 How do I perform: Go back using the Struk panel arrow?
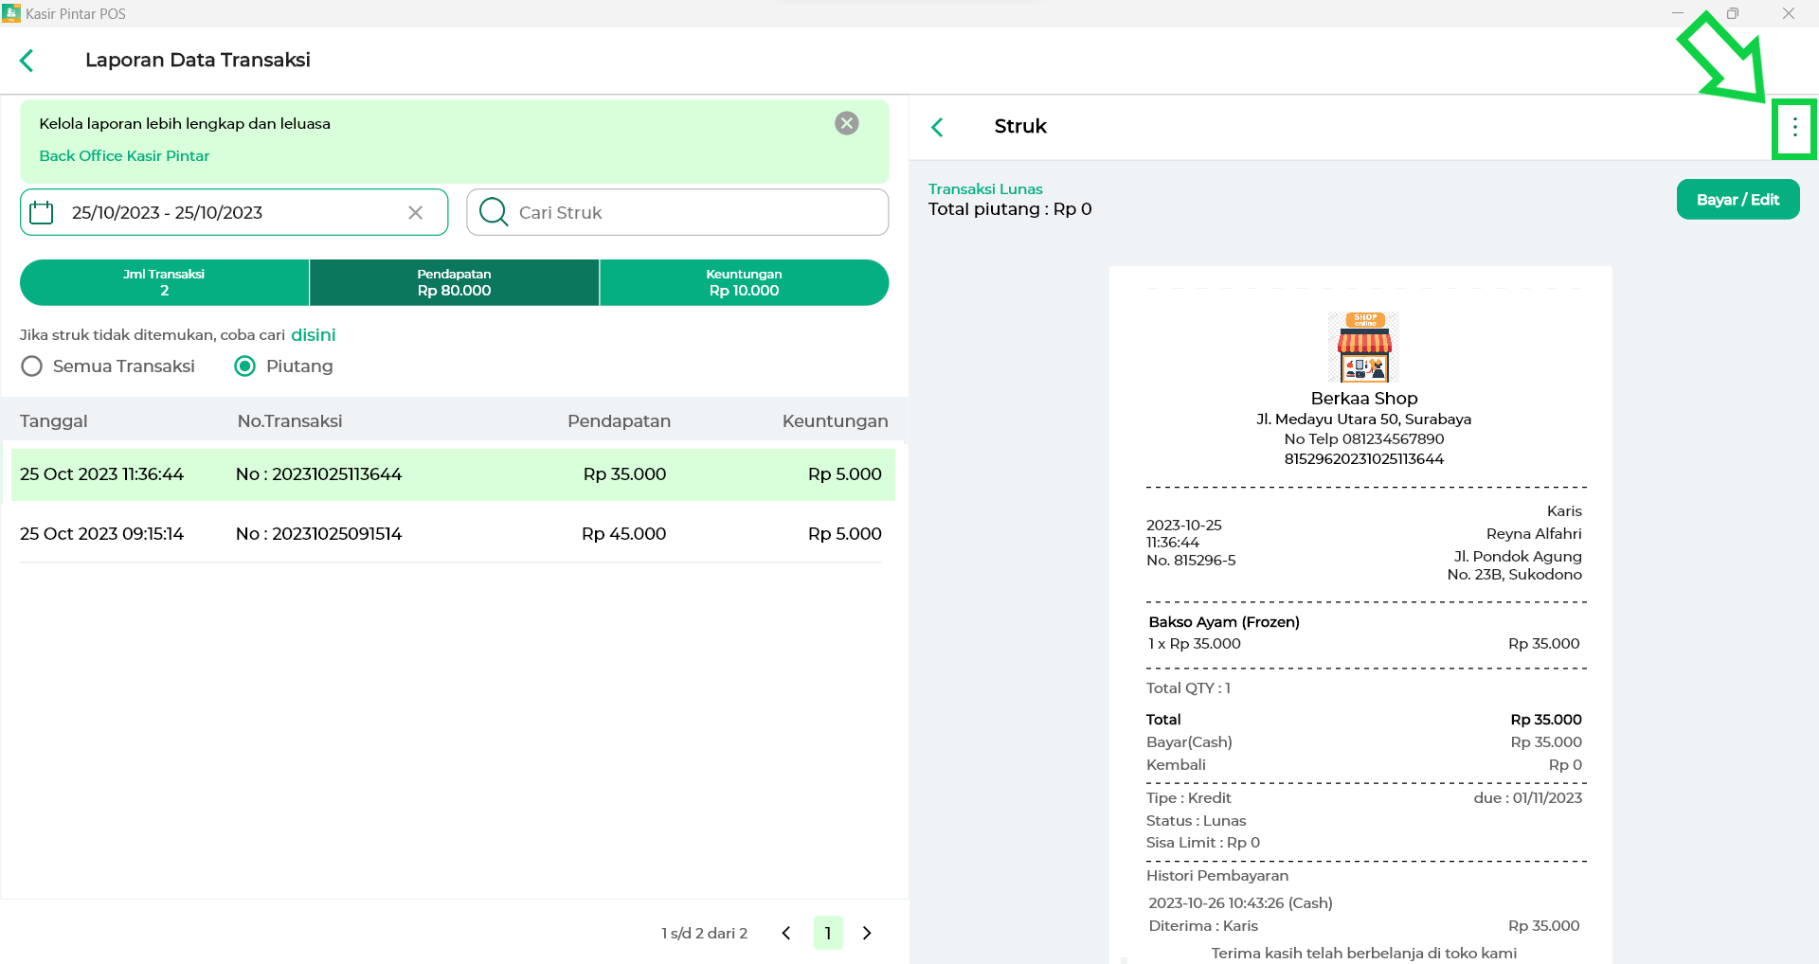937,127
